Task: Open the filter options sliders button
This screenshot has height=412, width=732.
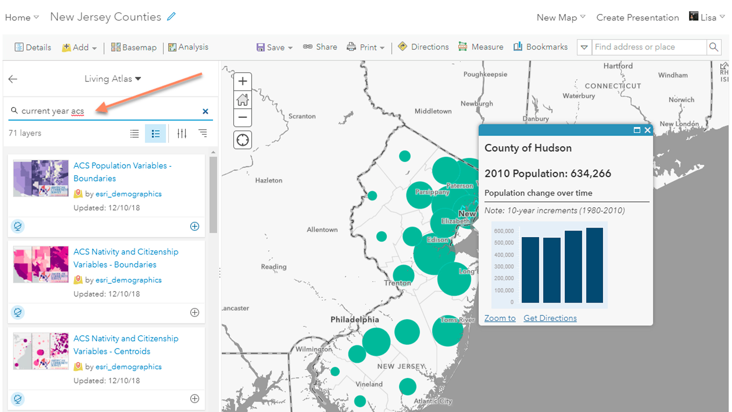Action: click(182, 134)
